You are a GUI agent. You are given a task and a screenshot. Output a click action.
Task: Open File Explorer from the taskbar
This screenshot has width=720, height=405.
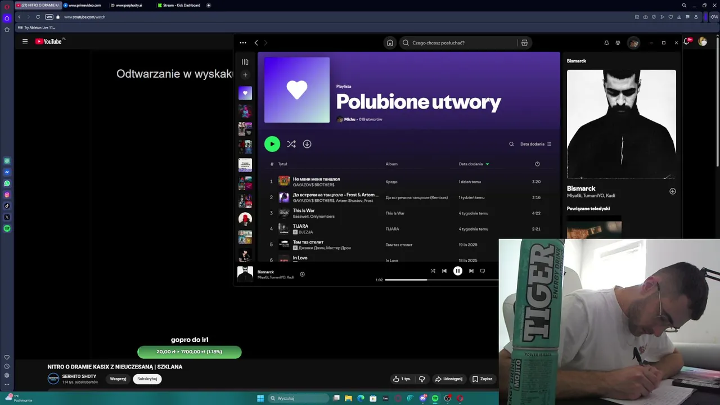click(348, 398)
